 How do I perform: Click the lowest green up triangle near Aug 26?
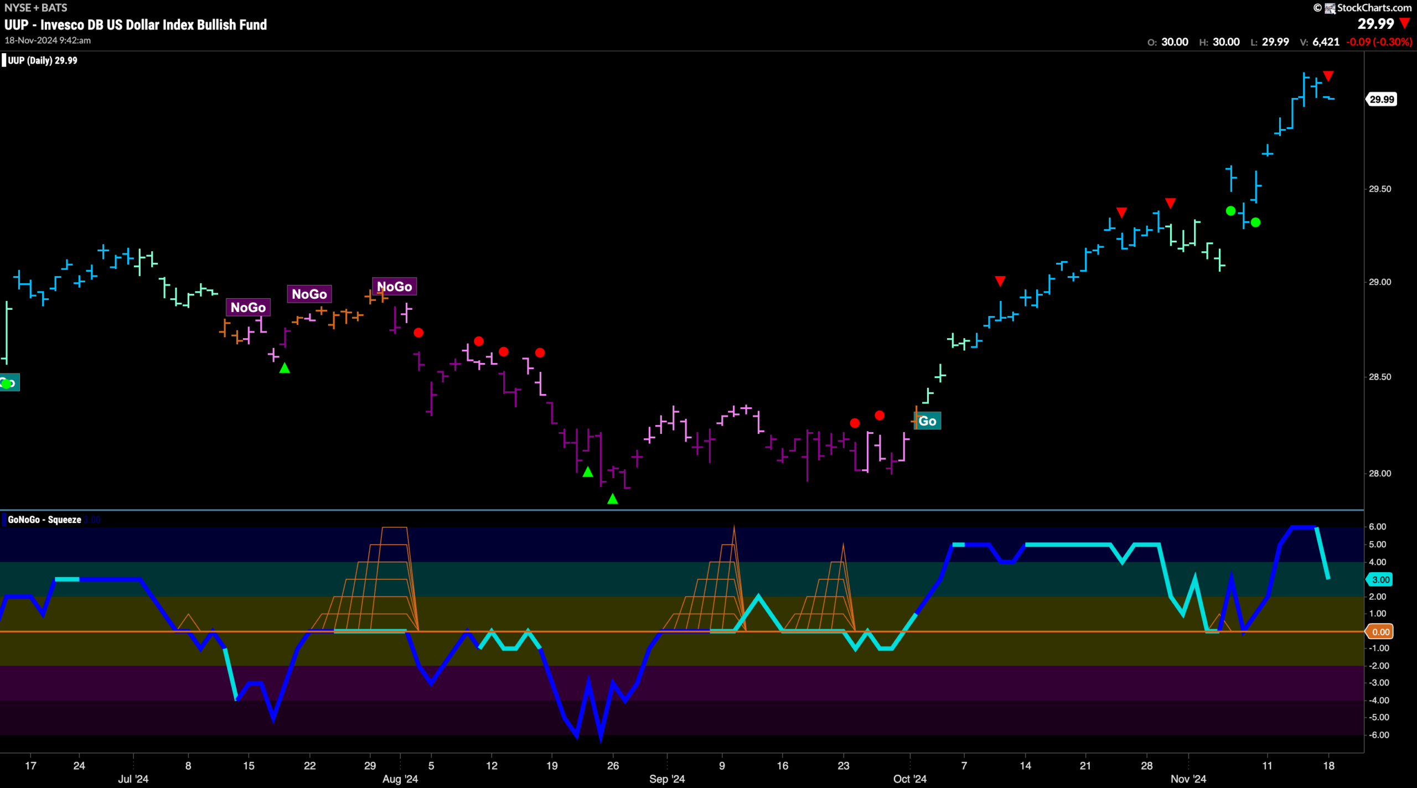pyautogui.click(x=613, y=499)
